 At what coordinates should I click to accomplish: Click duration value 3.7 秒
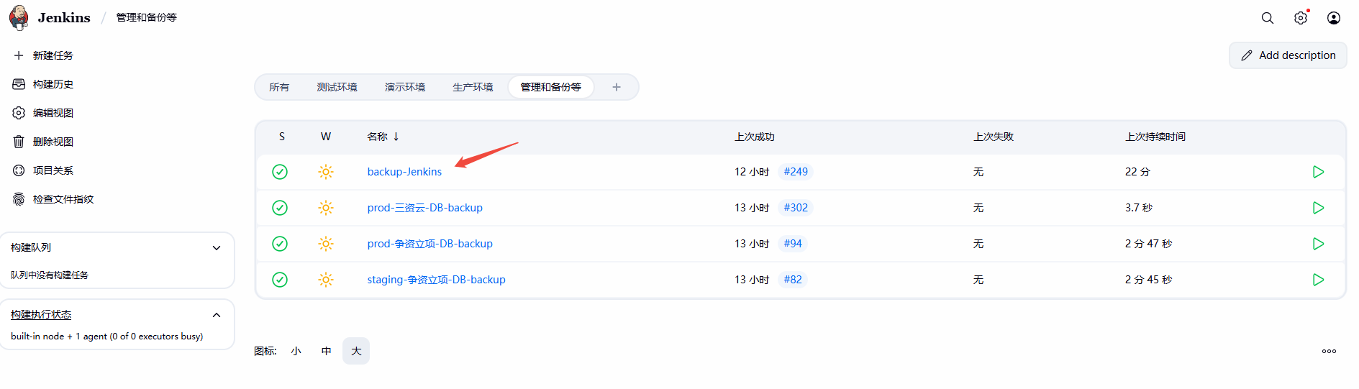(1139, 208)
